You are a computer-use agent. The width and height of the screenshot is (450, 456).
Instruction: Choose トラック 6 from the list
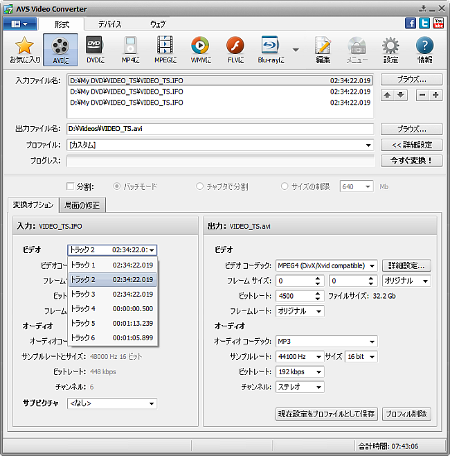pyautogui.click(x=112, y=337)
